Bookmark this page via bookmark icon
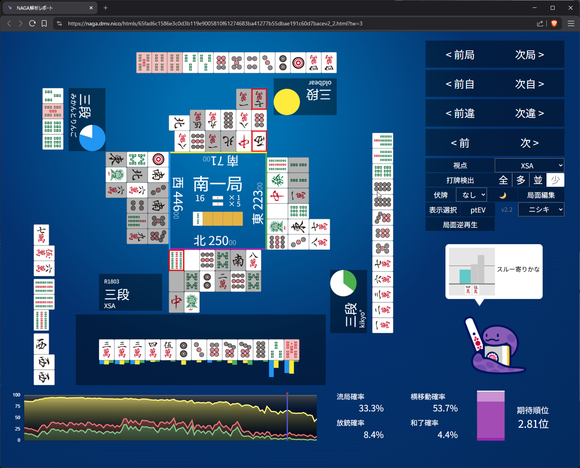Image resolution: width=580 pixels, height=468 pixels. pos(44,23)
